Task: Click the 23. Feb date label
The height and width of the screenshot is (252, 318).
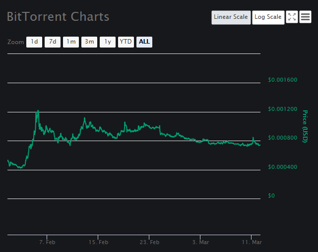Action: click(x=149, y=242)
